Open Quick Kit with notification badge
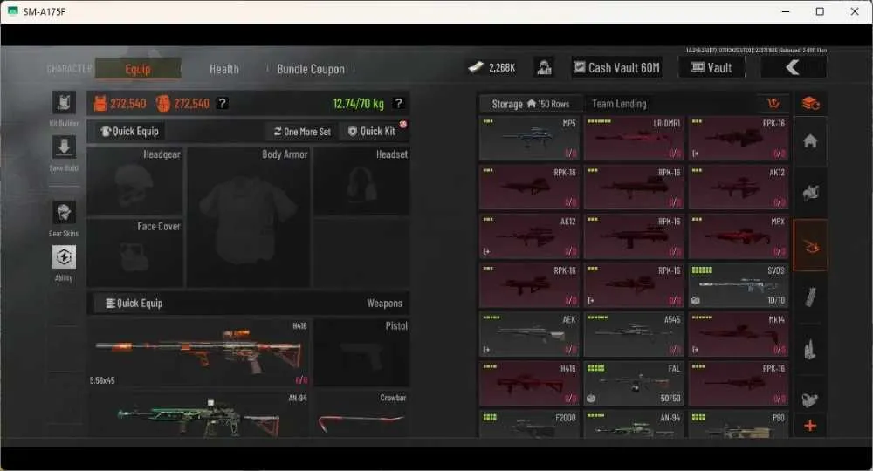This screenshot has height=471, width=873. point(372,132)
